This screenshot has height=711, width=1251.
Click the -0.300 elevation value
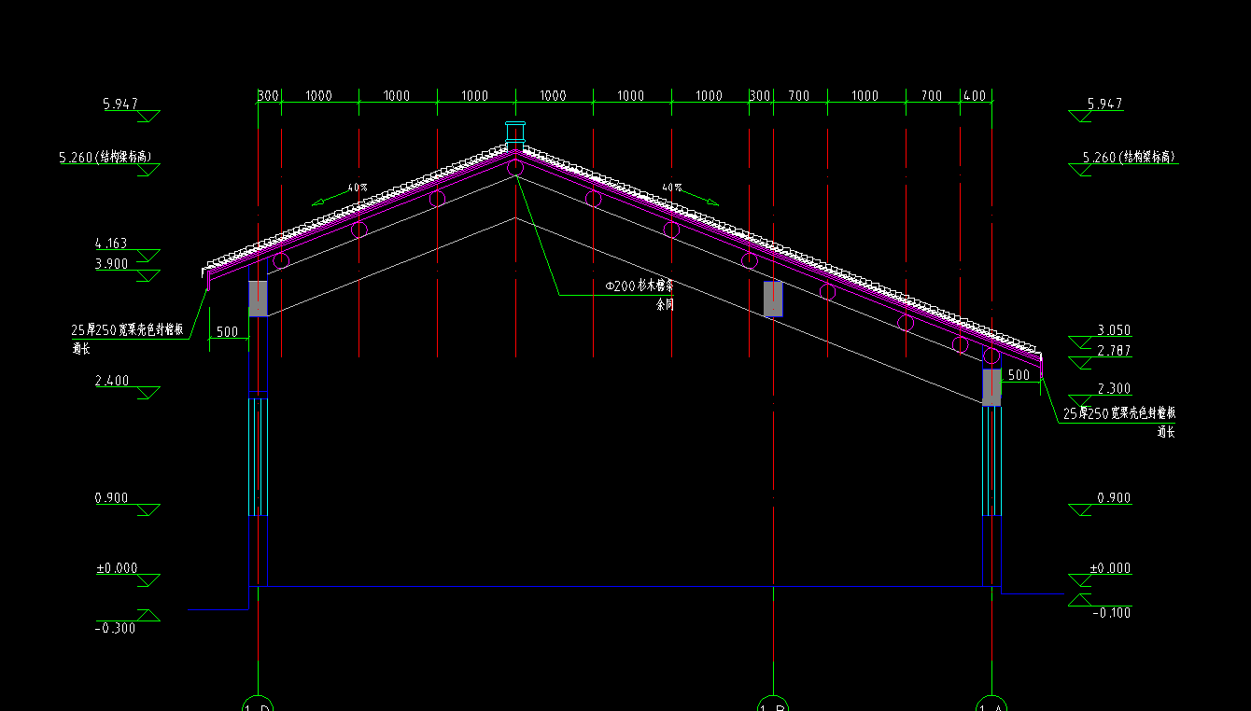(x=115, y=628)
